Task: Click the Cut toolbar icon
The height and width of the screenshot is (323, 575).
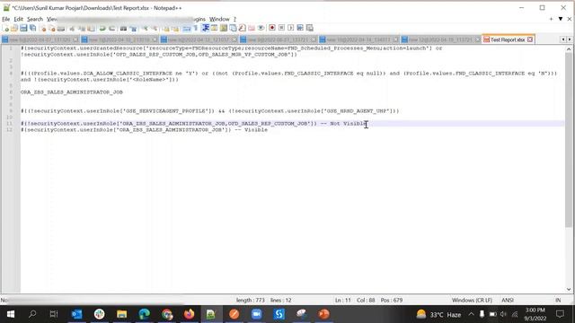Action: [72, 28]
